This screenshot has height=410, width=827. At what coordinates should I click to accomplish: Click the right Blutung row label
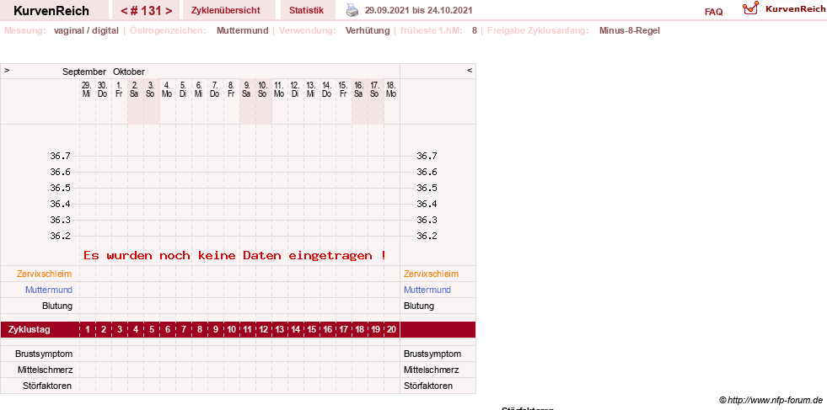coord(419,306)
